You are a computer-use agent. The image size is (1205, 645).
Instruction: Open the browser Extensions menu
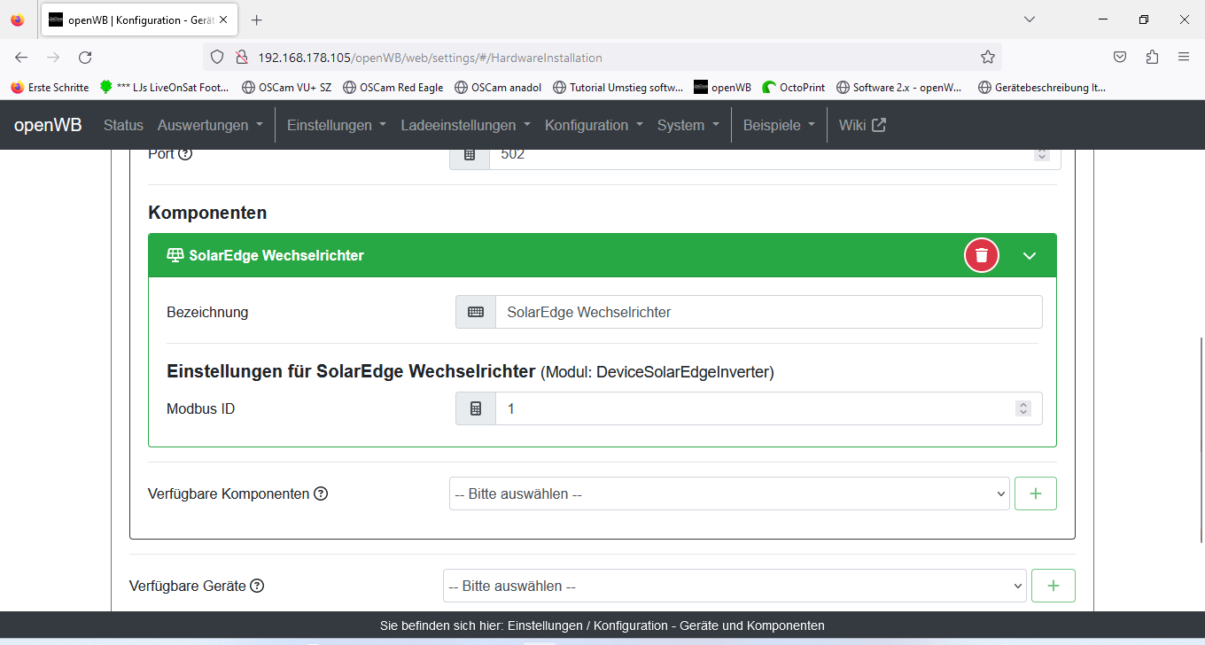(1152, 57)
